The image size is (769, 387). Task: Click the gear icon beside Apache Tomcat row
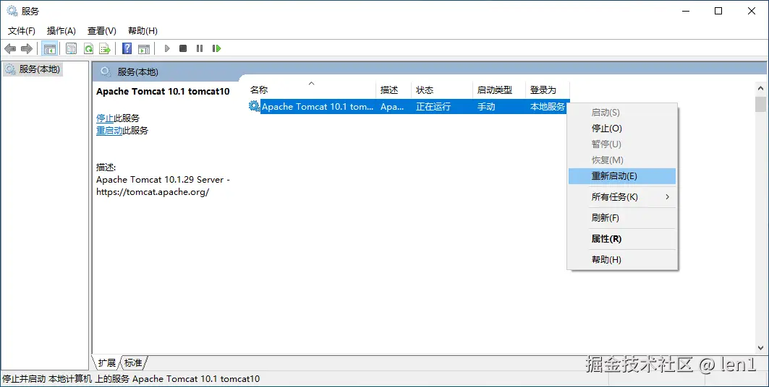(x=254, y=106)
